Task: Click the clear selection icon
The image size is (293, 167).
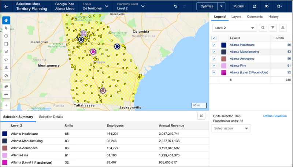Action: click(6, 76)
